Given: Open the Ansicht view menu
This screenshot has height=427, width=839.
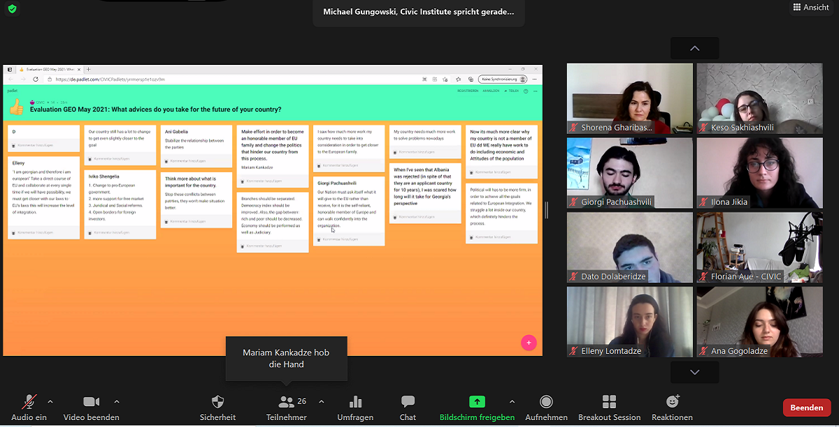Looking at the screenshot, I should pos(810,7).
